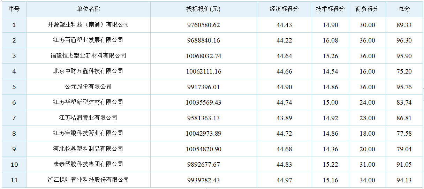Click bid price 10042973.89
Image resolution: width=424 pixels, height=189 pixels.
coord(204,134)
